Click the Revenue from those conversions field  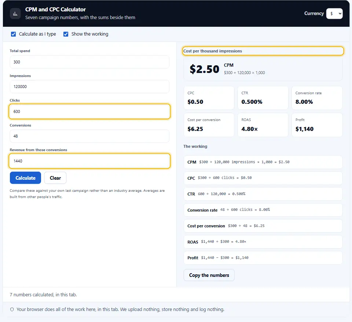point(89,161)
